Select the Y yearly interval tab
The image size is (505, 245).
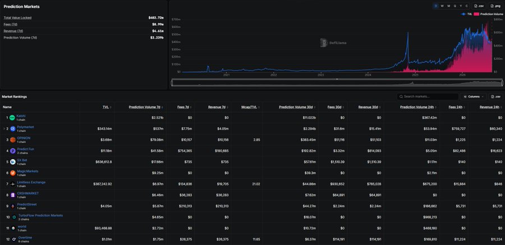[461, 6]
